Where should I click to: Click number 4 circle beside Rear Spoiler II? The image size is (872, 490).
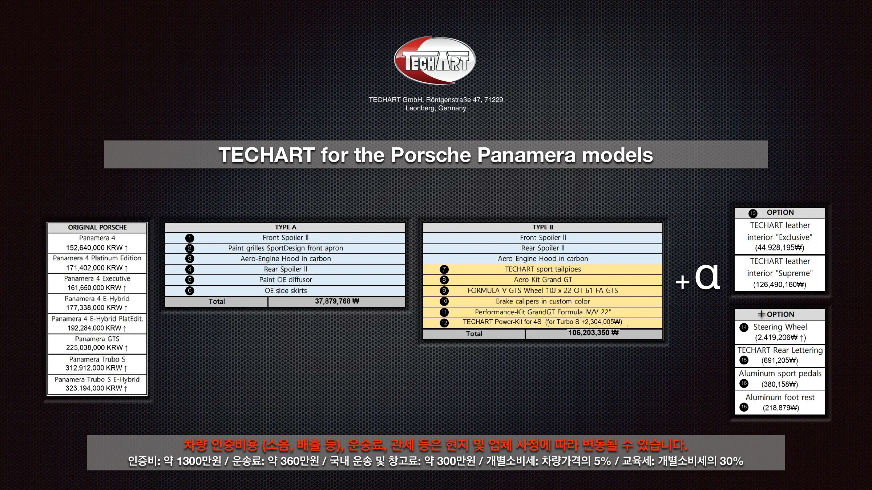point(190,269)
